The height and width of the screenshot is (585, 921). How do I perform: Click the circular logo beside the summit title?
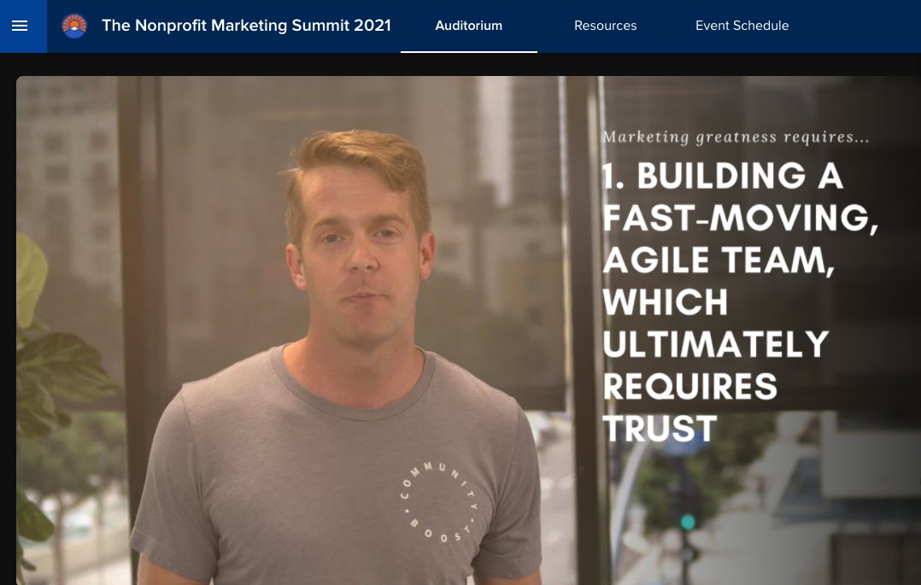coord(74,26)
